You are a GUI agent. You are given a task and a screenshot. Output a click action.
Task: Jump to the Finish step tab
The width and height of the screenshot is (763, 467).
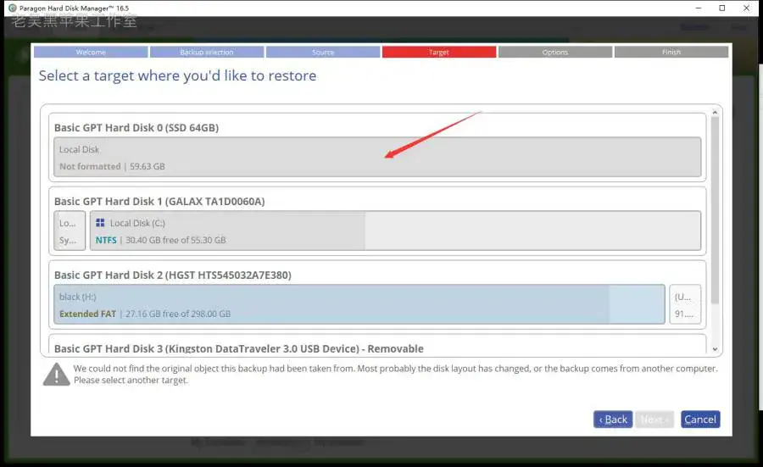pos(671,52)
